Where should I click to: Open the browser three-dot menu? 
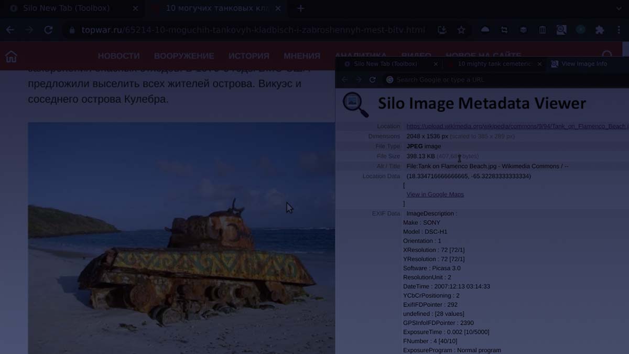coord(619,30)
